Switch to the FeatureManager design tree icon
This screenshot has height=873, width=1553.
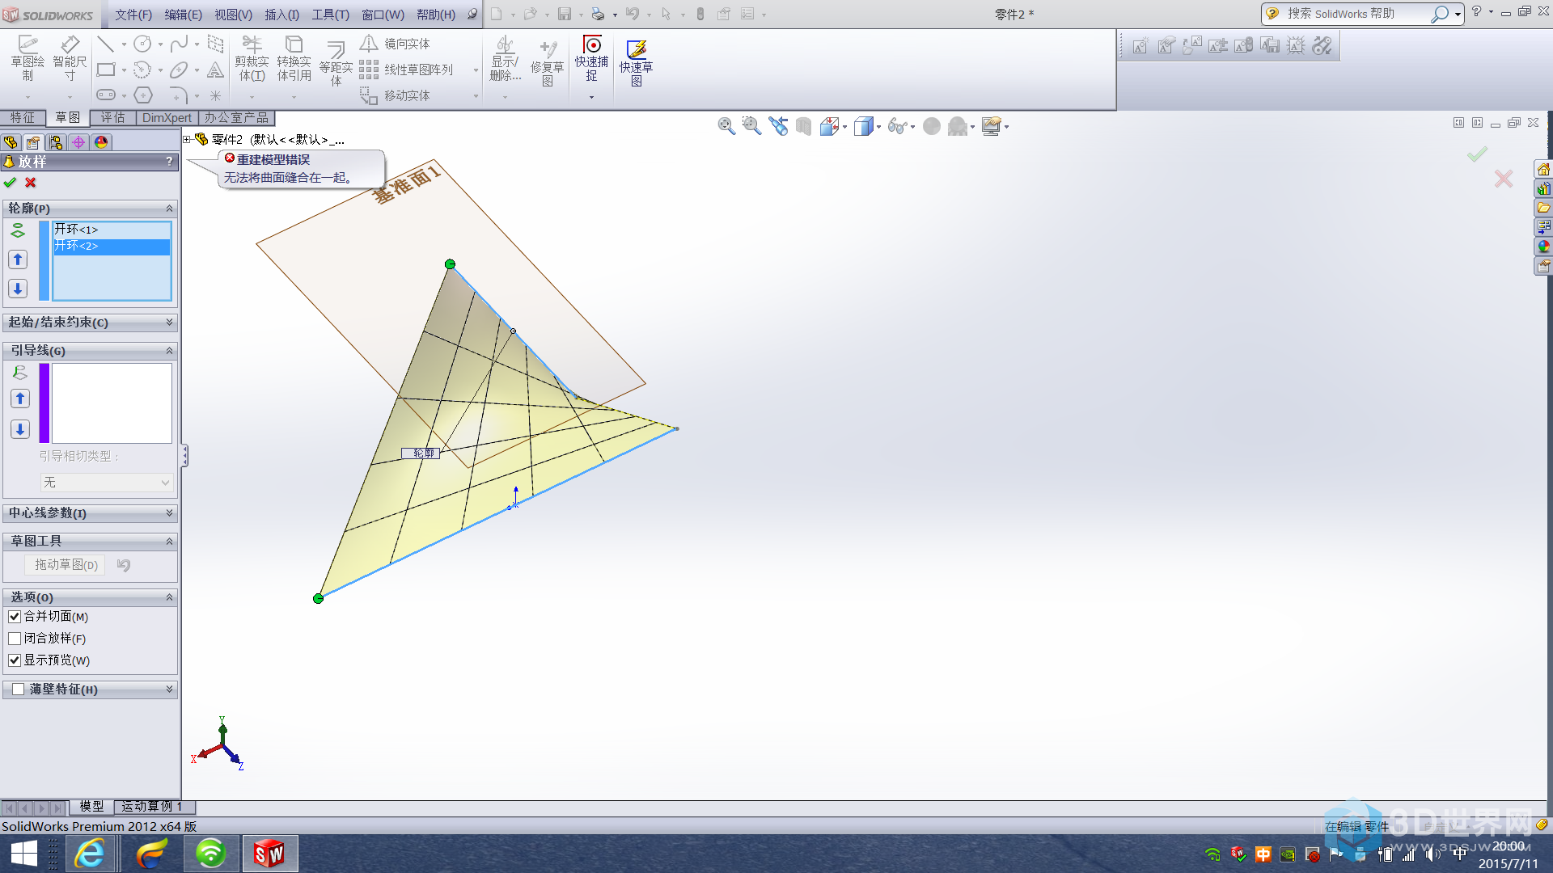coord(11,142)
